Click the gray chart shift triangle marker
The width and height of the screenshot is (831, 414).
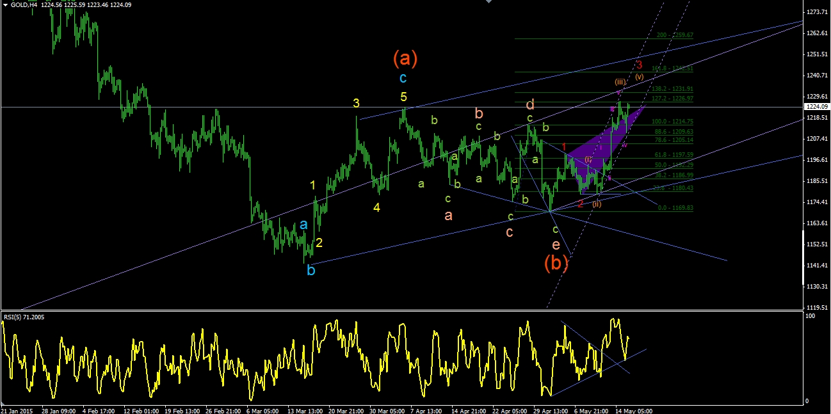tap(488, 2)
